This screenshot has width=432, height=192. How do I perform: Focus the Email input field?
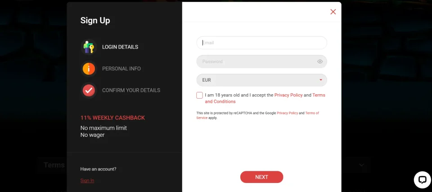261,43
